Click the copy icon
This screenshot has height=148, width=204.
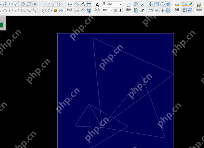tap(136, 4)
